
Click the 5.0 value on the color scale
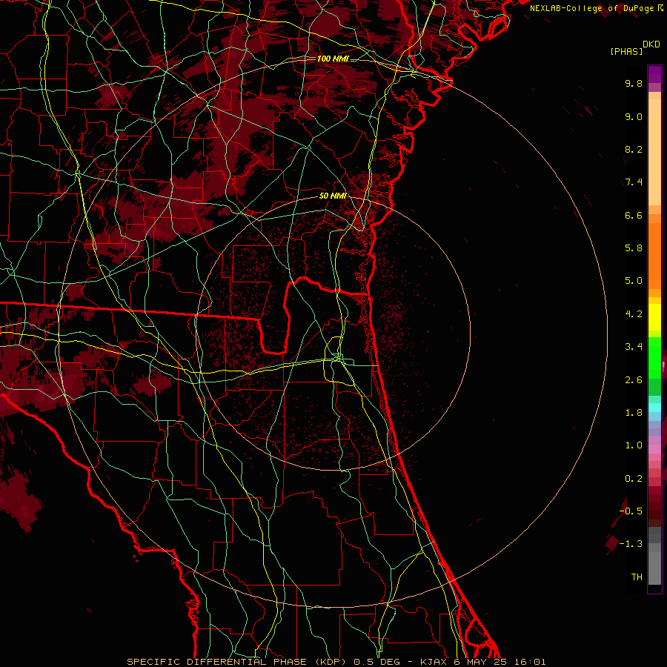click(634, 281)
